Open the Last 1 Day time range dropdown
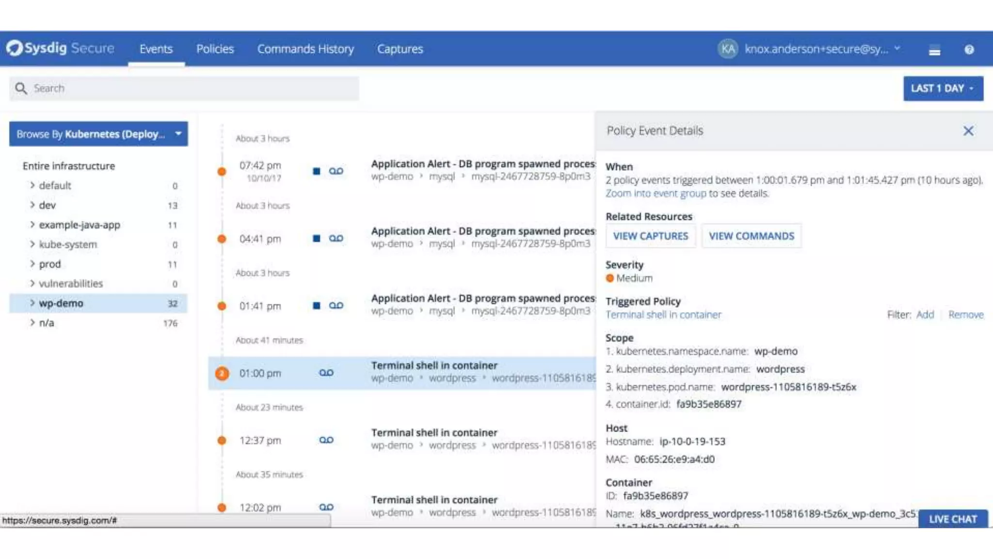The height and width of the screenshot is (559, 993). [x=943, y=88]
